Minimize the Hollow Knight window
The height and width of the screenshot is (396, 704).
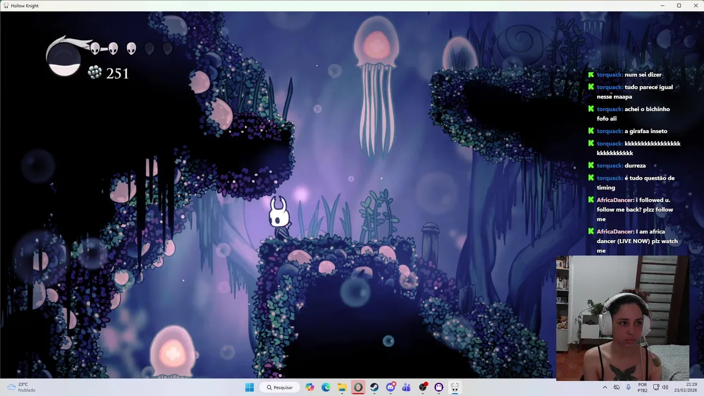(x=662, y=5)
